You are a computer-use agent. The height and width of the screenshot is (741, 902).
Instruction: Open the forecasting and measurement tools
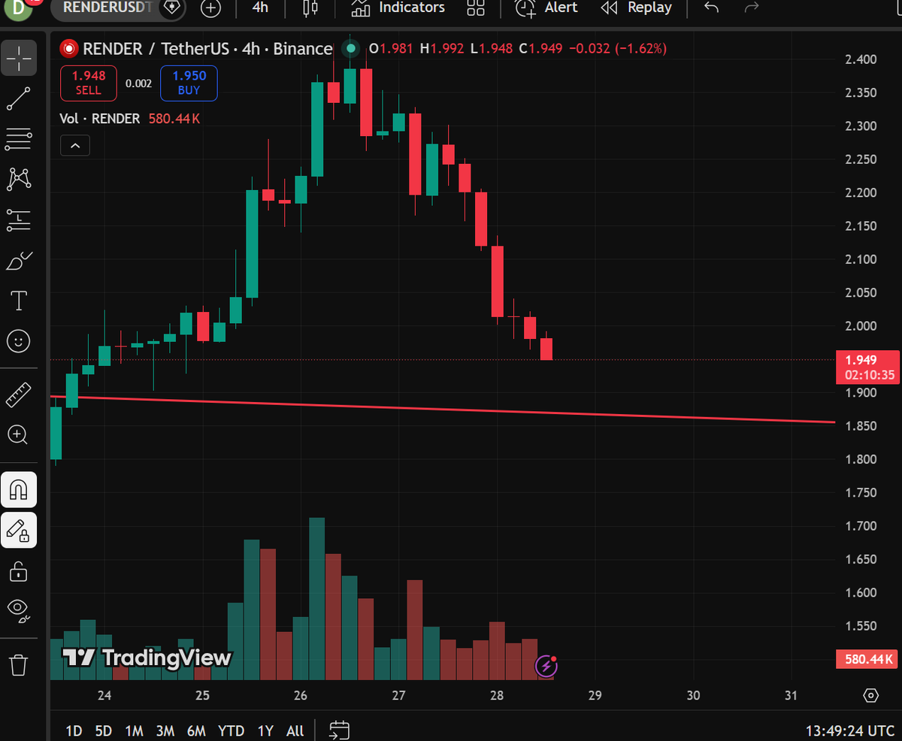[x=19, y=219]
